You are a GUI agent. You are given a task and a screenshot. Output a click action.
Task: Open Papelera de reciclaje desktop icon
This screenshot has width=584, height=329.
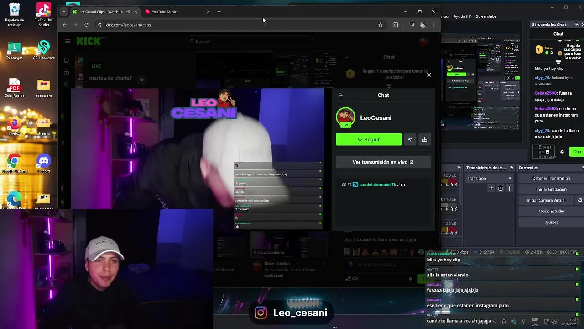click(15, 15)
